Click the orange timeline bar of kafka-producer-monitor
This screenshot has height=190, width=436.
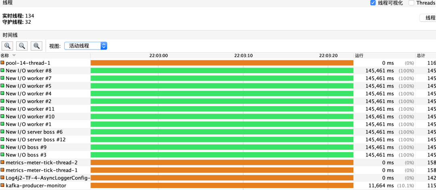(222, 185)
